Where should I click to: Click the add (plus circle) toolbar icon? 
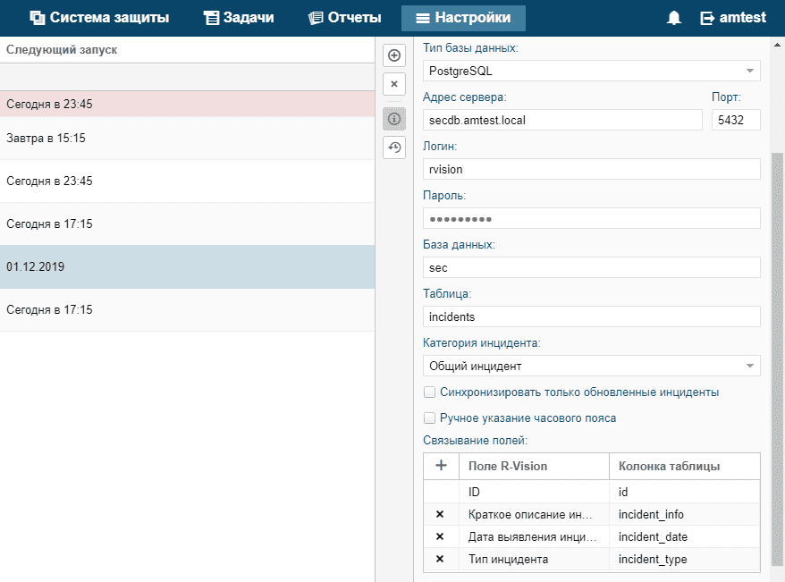point(394,55)
